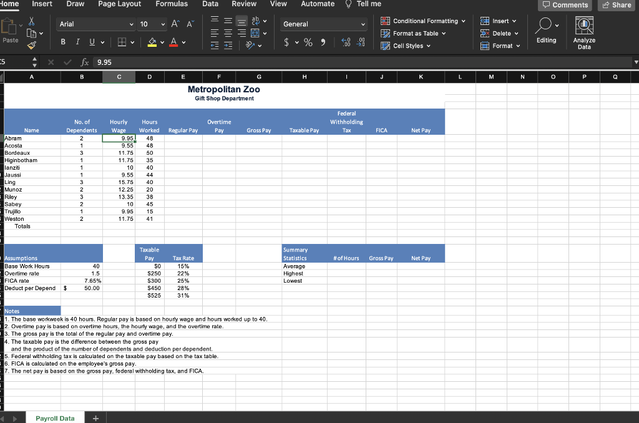Select Top Align in the ribbon
Viewport: 639px width, 423px height.
(x=215, y=21)
